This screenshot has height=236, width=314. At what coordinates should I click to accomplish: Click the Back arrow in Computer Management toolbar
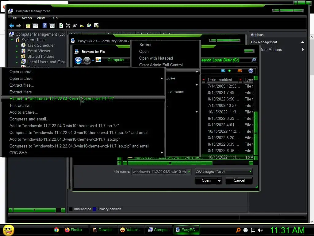pos(12,26)
